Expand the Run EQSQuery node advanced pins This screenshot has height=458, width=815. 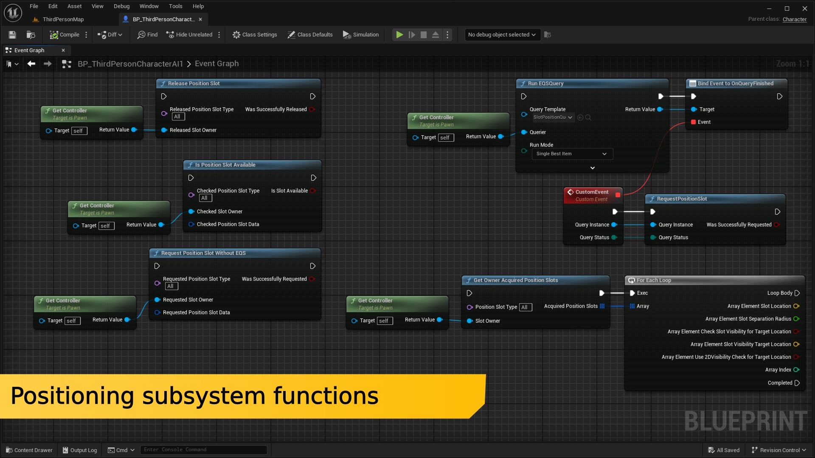(592, 168)
